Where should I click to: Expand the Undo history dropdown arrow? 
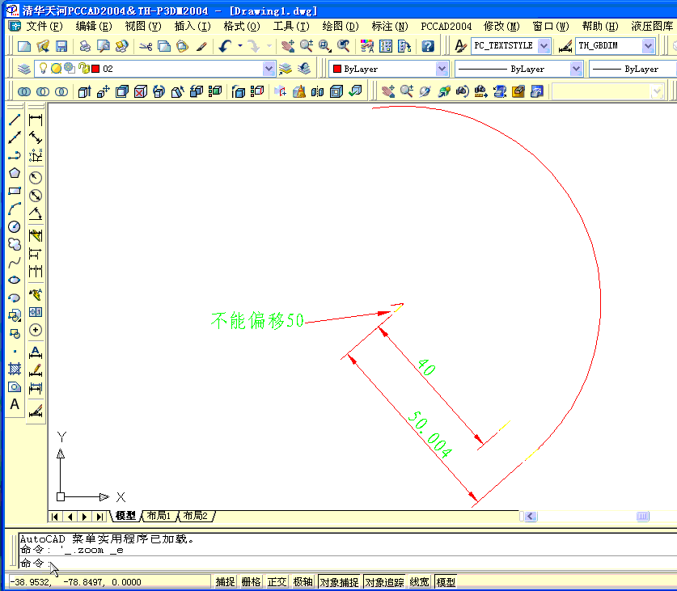point(240,46)
